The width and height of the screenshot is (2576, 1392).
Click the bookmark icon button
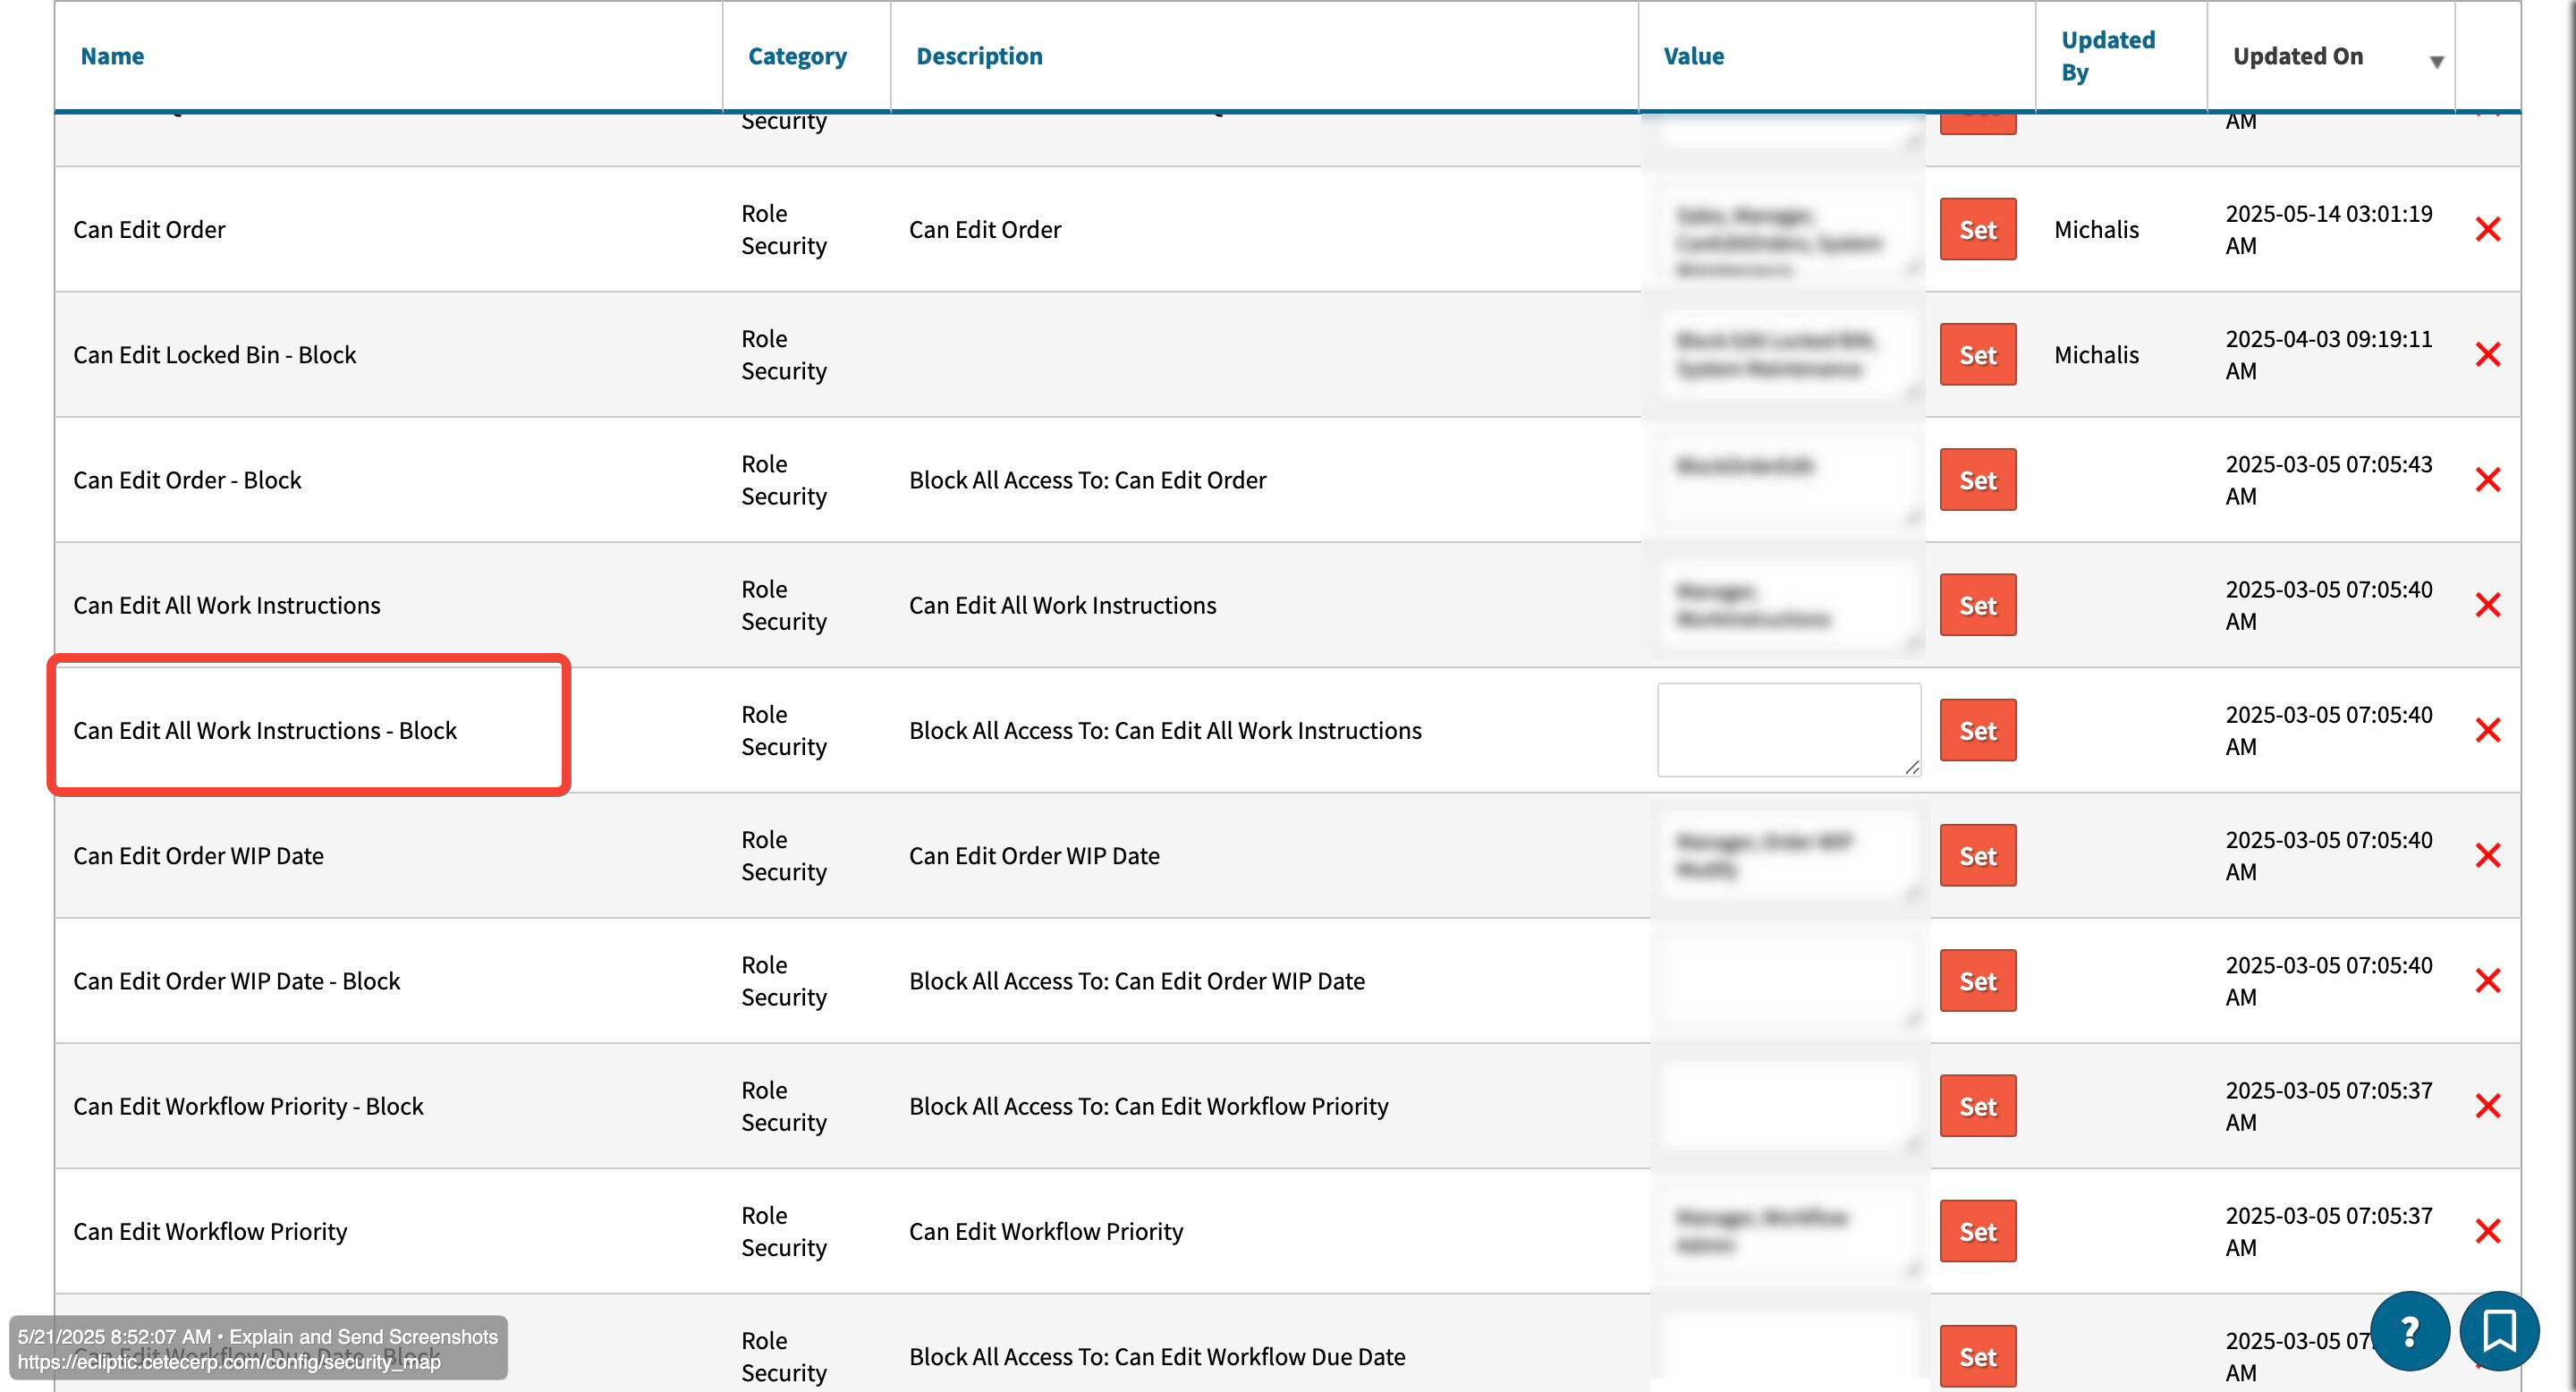click(2498, 1331)
